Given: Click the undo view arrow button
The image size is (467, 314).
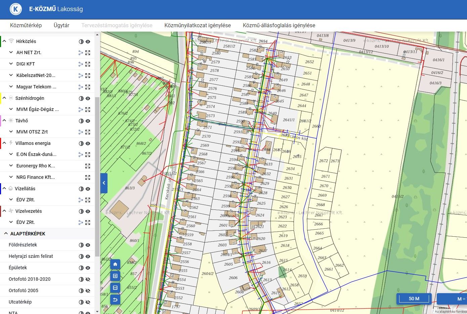Looking at the screenshot, I should tap(115, 299).
